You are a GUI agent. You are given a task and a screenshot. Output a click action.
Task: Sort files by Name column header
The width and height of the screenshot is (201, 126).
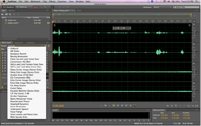[13, 18]
